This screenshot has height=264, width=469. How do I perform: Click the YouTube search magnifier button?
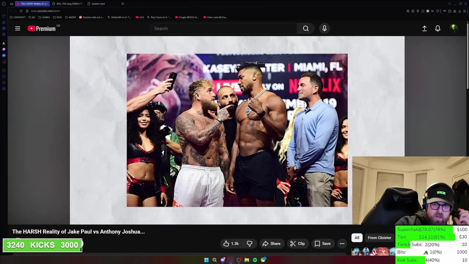[306, 28]
